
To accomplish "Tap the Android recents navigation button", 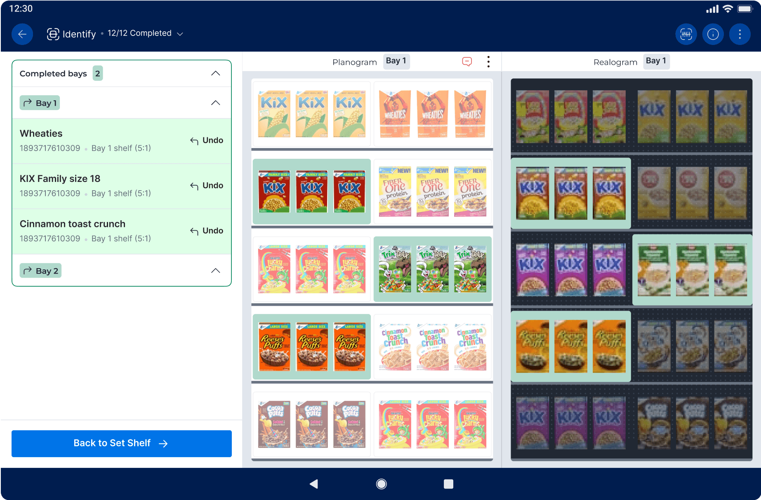I will point(448,484).
